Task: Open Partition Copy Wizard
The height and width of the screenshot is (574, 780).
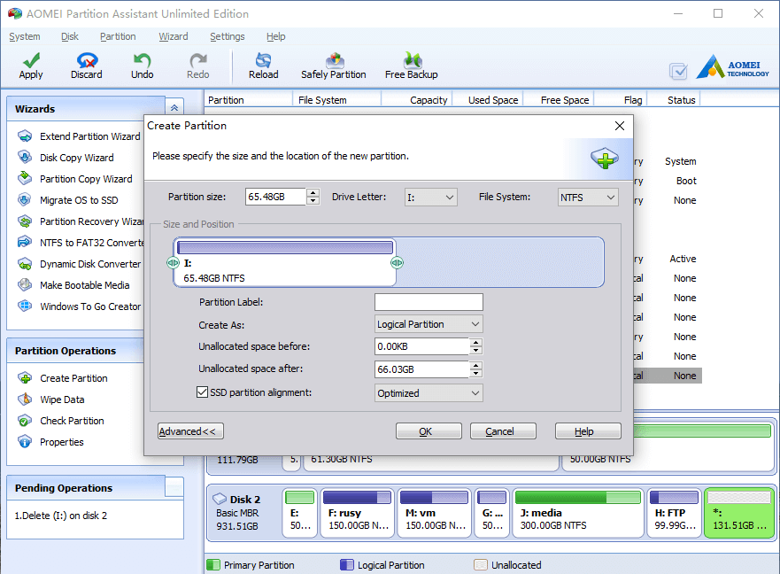Action: click(75, 179)
